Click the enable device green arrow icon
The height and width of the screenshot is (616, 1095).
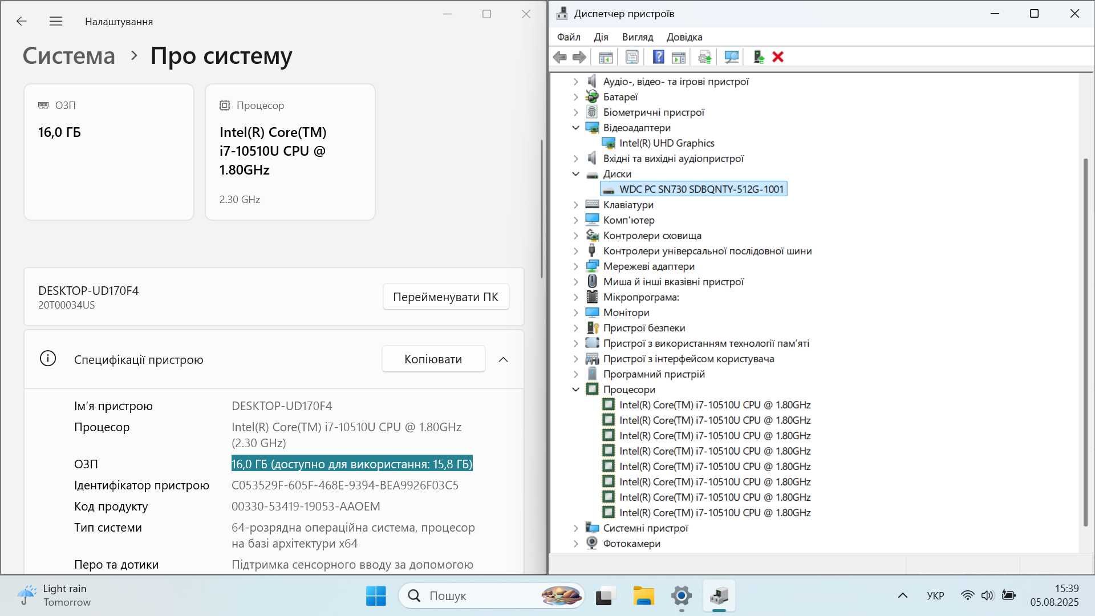[x=759, y=57]
